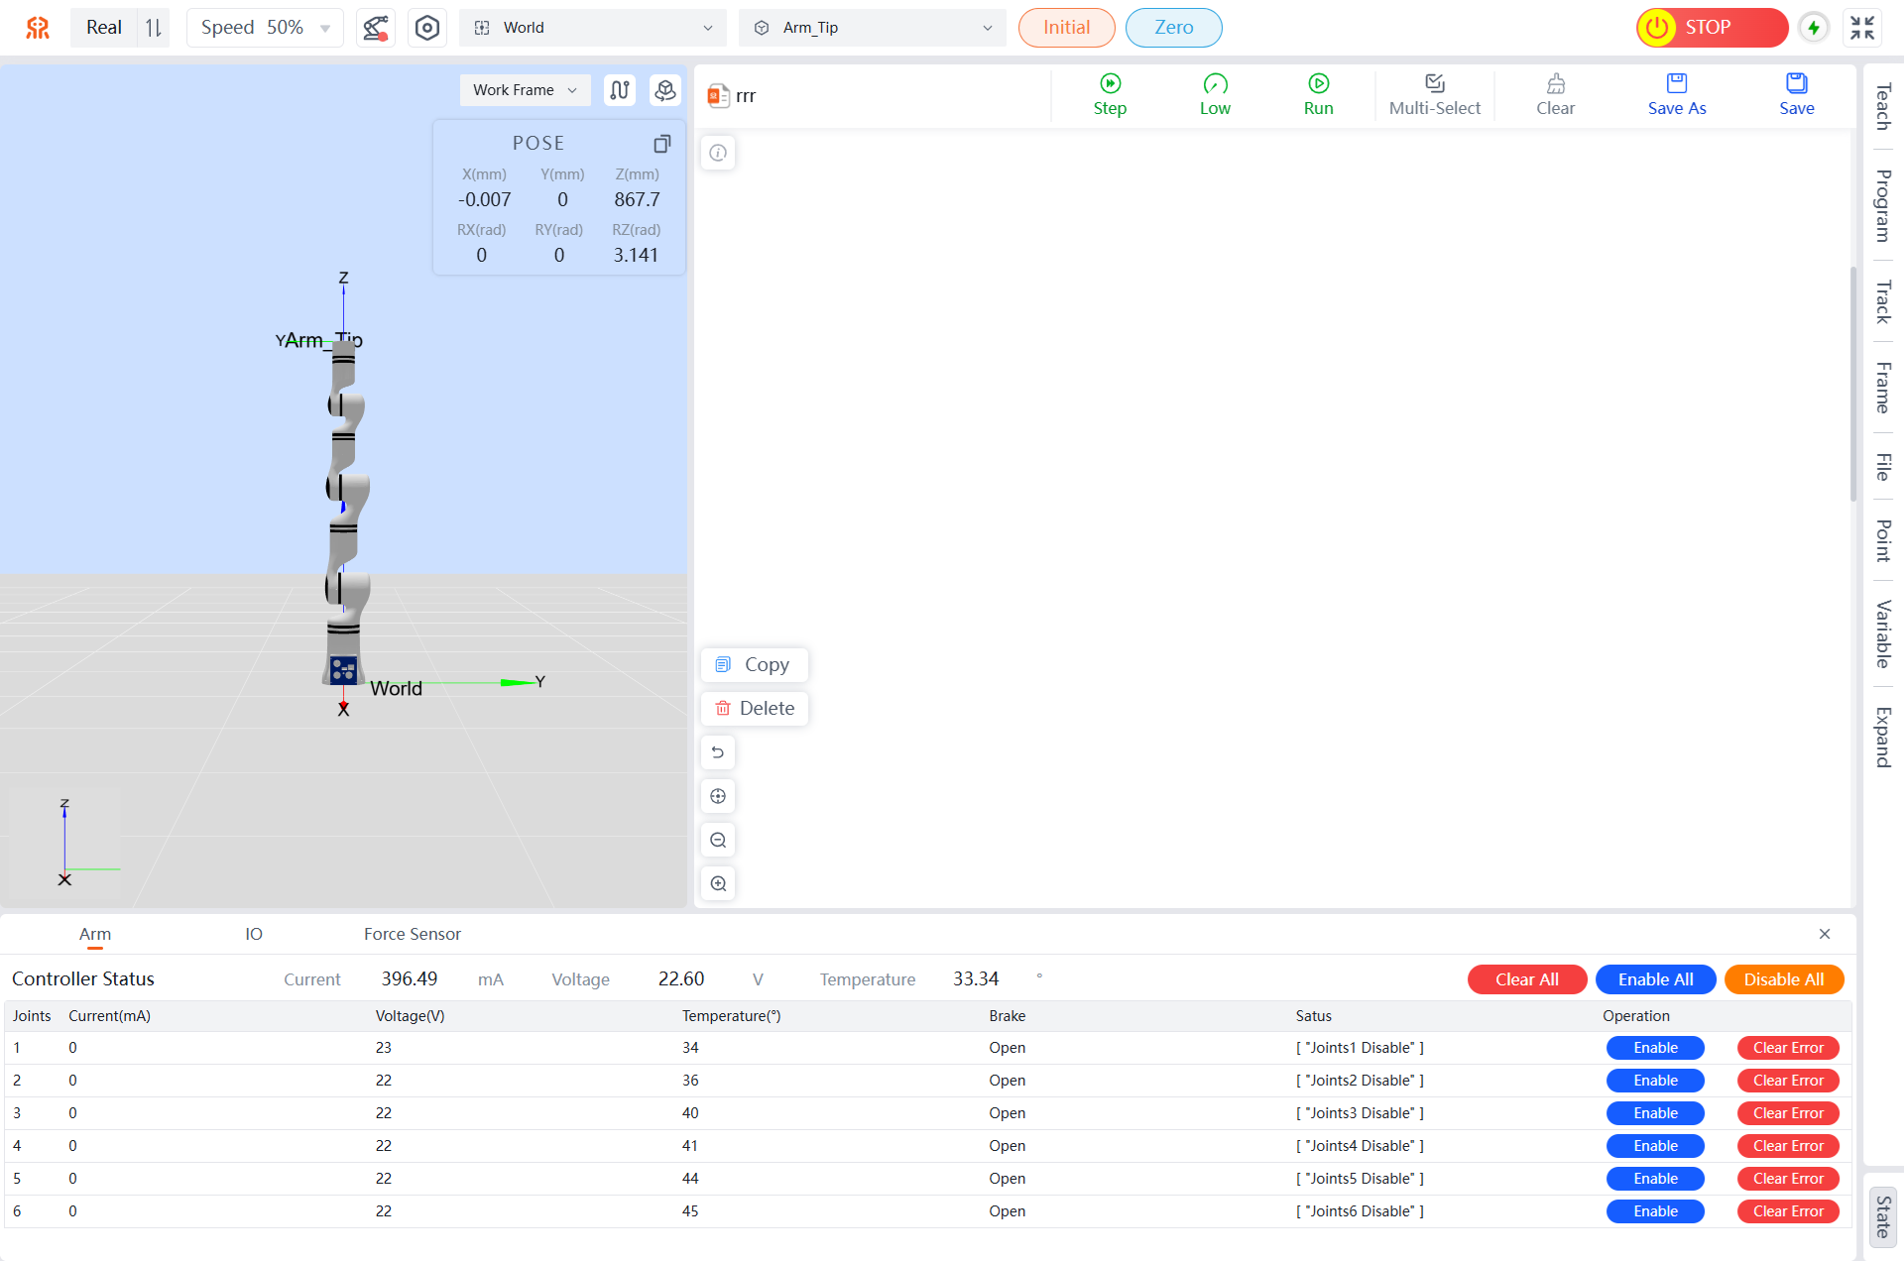Click the Step execution icon
This screenshot has height=1261, width=1904.
[x=1110, y=84]
